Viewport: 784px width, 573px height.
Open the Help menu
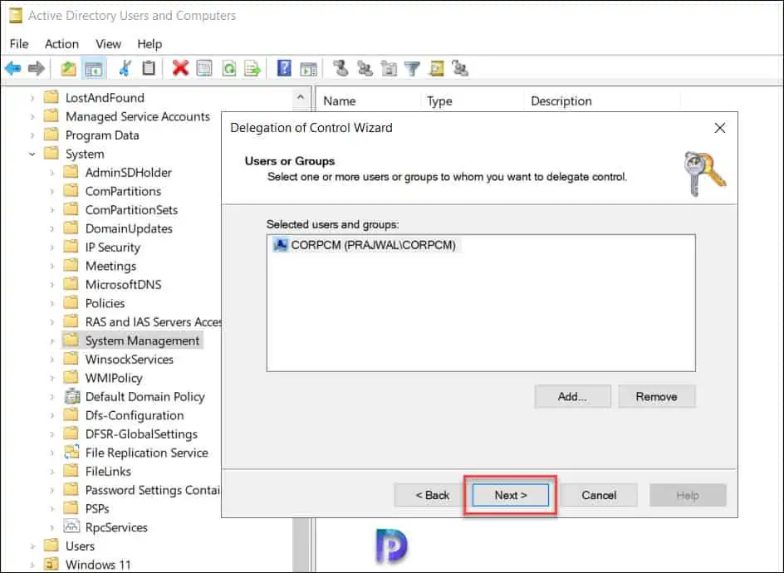(x=149, y=44)
